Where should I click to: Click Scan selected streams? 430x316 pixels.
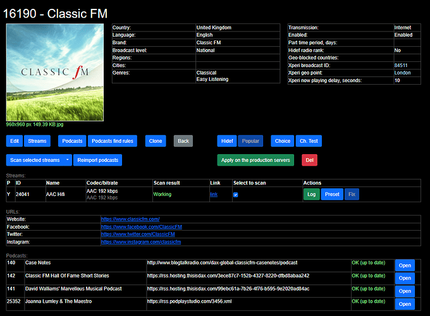(35, 160)
